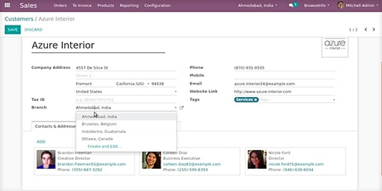
Task: Click colleen.diaz83@example.com email link
Action: tap(192, 164)
